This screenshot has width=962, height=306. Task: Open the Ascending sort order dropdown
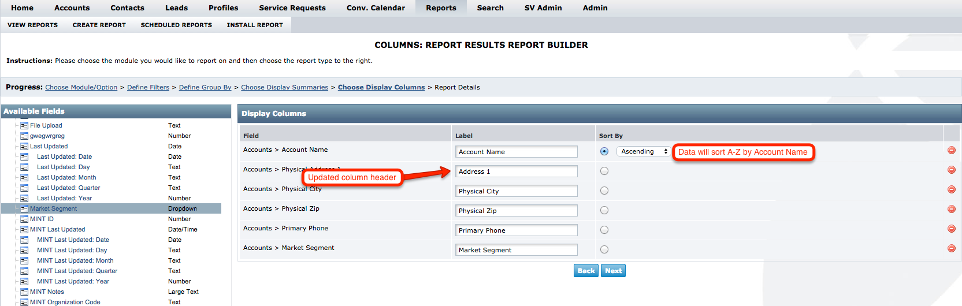point(643,151)
